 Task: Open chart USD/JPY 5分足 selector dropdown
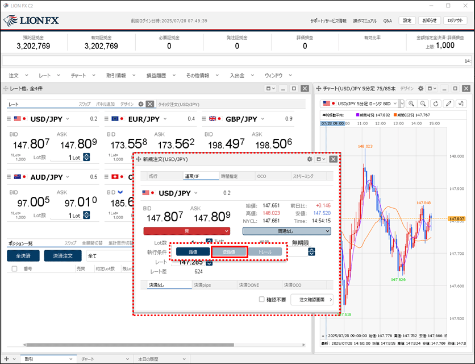pyautogui.click(x=402, y=104)
